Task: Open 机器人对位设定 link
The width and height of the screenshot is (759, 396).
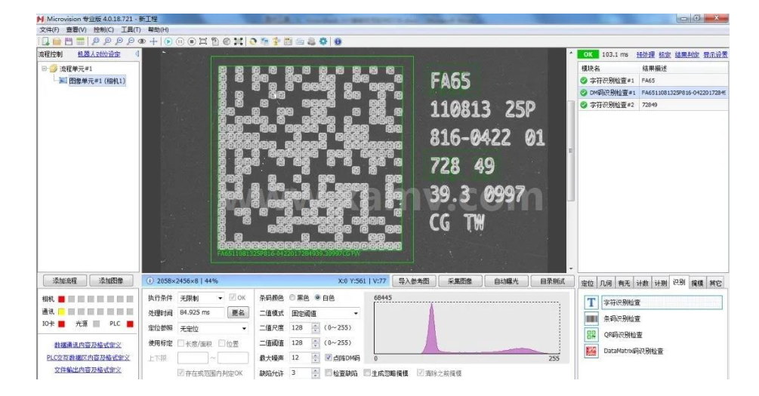Action: tap(99, 54)
